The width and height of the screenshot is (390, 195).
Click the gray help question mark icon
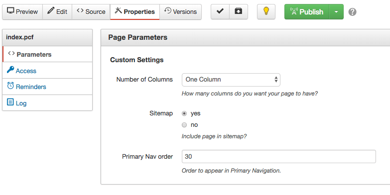point(352,11)
